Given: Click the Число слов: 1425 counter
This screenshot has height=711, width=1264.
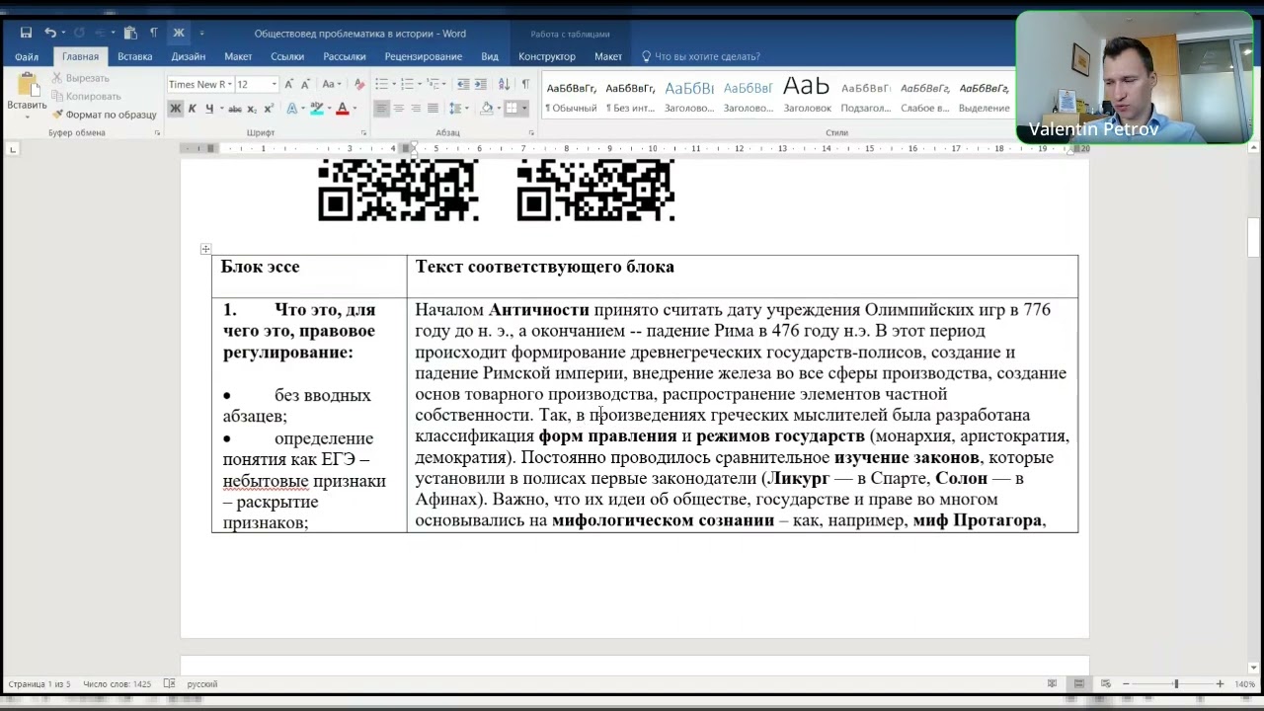Looking at the screenshot, I should (117, 683).
